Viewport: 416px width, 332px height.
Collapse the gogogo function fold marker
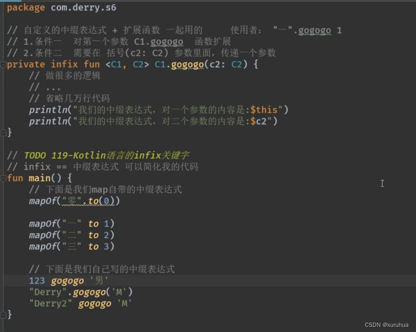(x=3, y=65)
